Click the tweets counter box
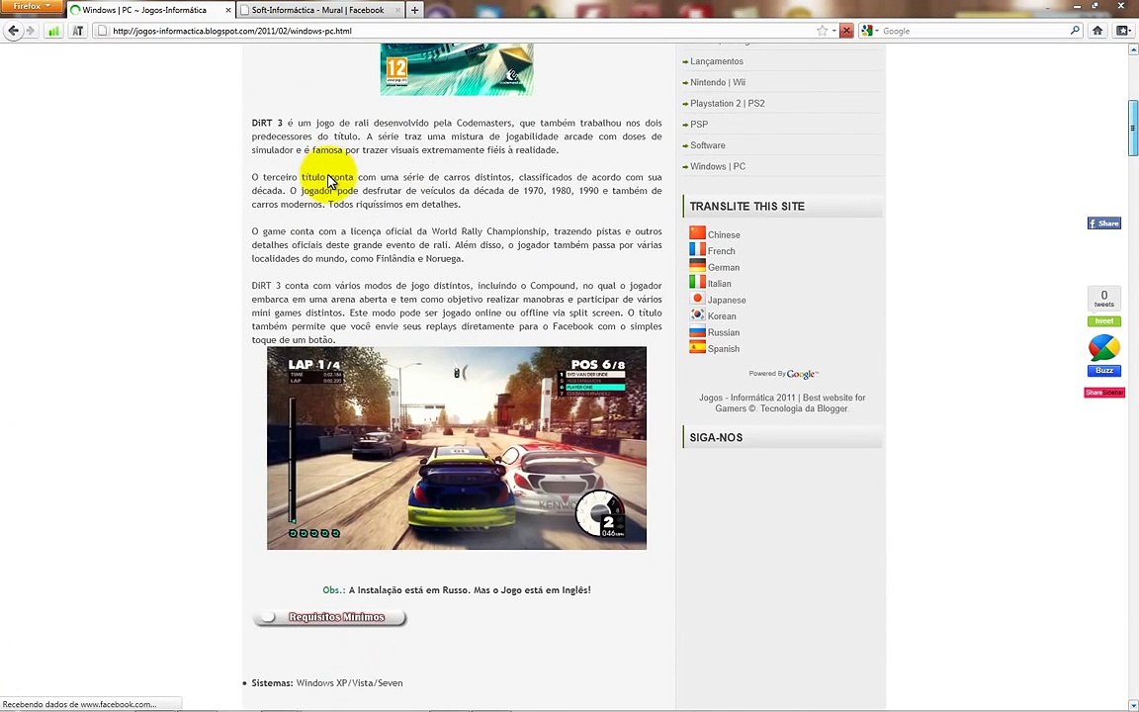The image size is (1139, 712). point(1104,299)
